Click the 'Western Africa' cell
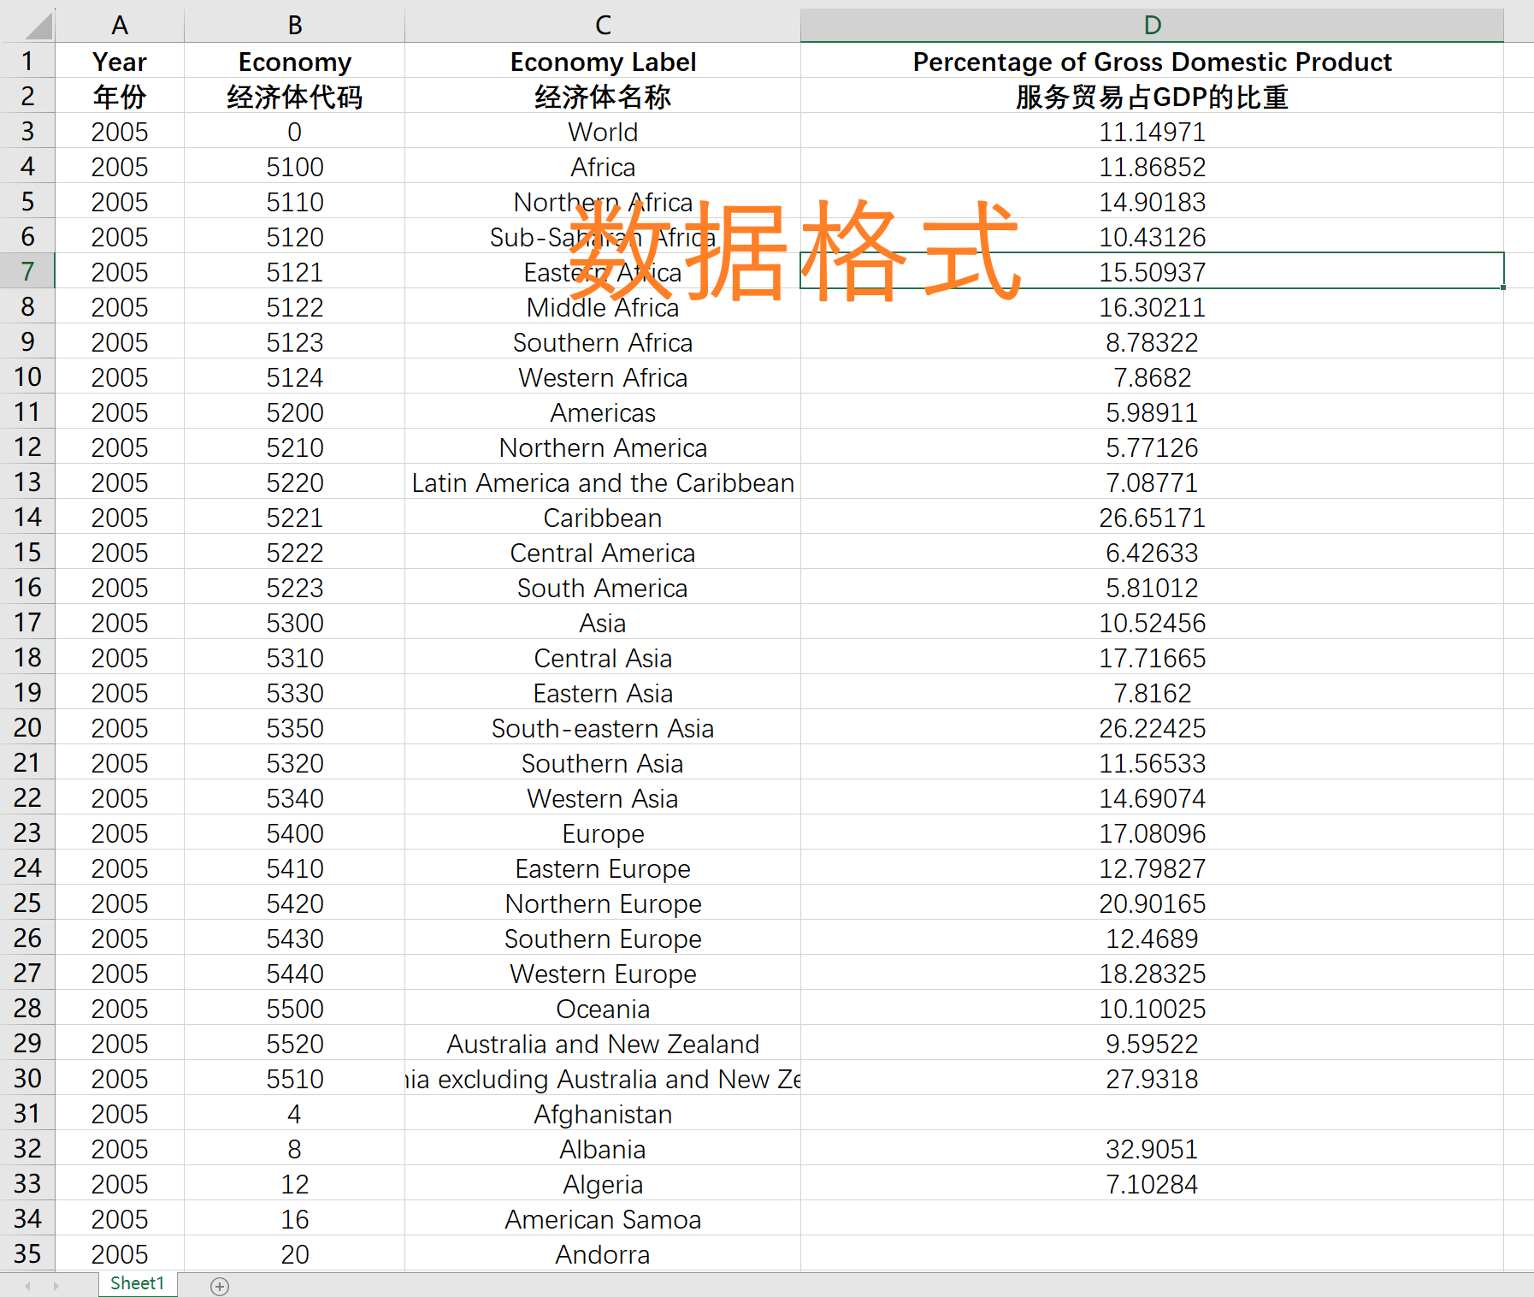This screenshot has width=1534, height=1297. pyautogui.click(x=603, y=377)
